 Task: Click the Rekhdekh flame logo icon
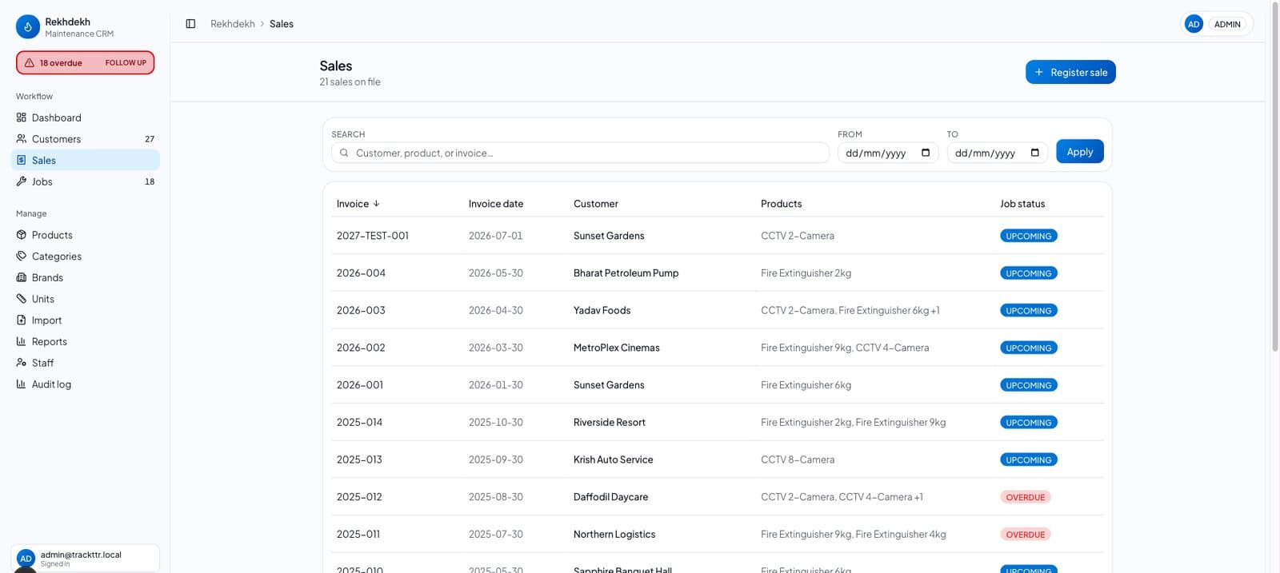[27, 27]
